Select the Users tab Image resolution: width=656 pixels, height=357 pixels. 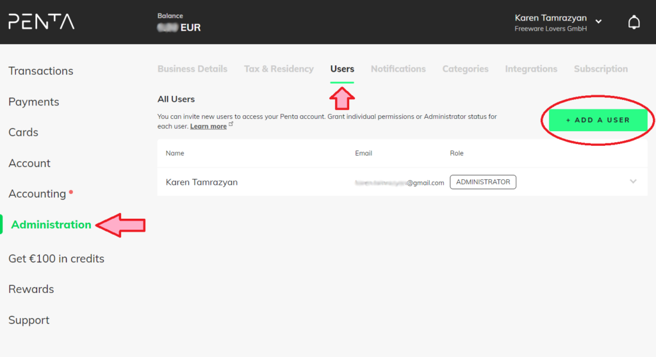[342, 69]
